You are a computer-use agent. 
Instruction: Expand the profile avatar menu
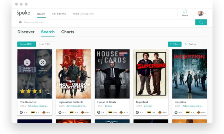pyautogui.click(x=202, y=13)
